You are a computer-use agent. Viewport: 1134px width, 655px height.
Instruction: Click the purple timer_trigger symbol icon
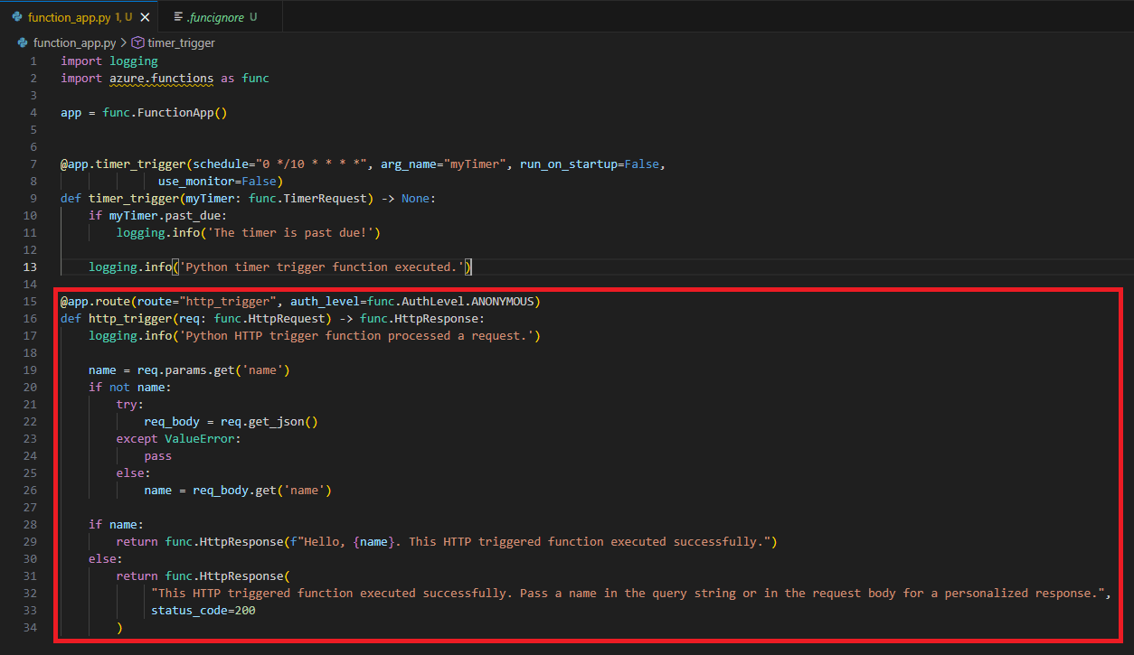(x=137, y=42)
